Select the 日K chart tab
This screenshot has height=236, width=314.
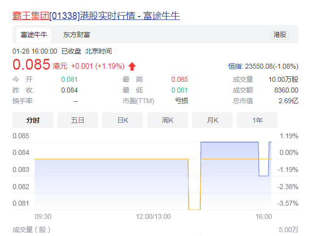tap(122, 120)
